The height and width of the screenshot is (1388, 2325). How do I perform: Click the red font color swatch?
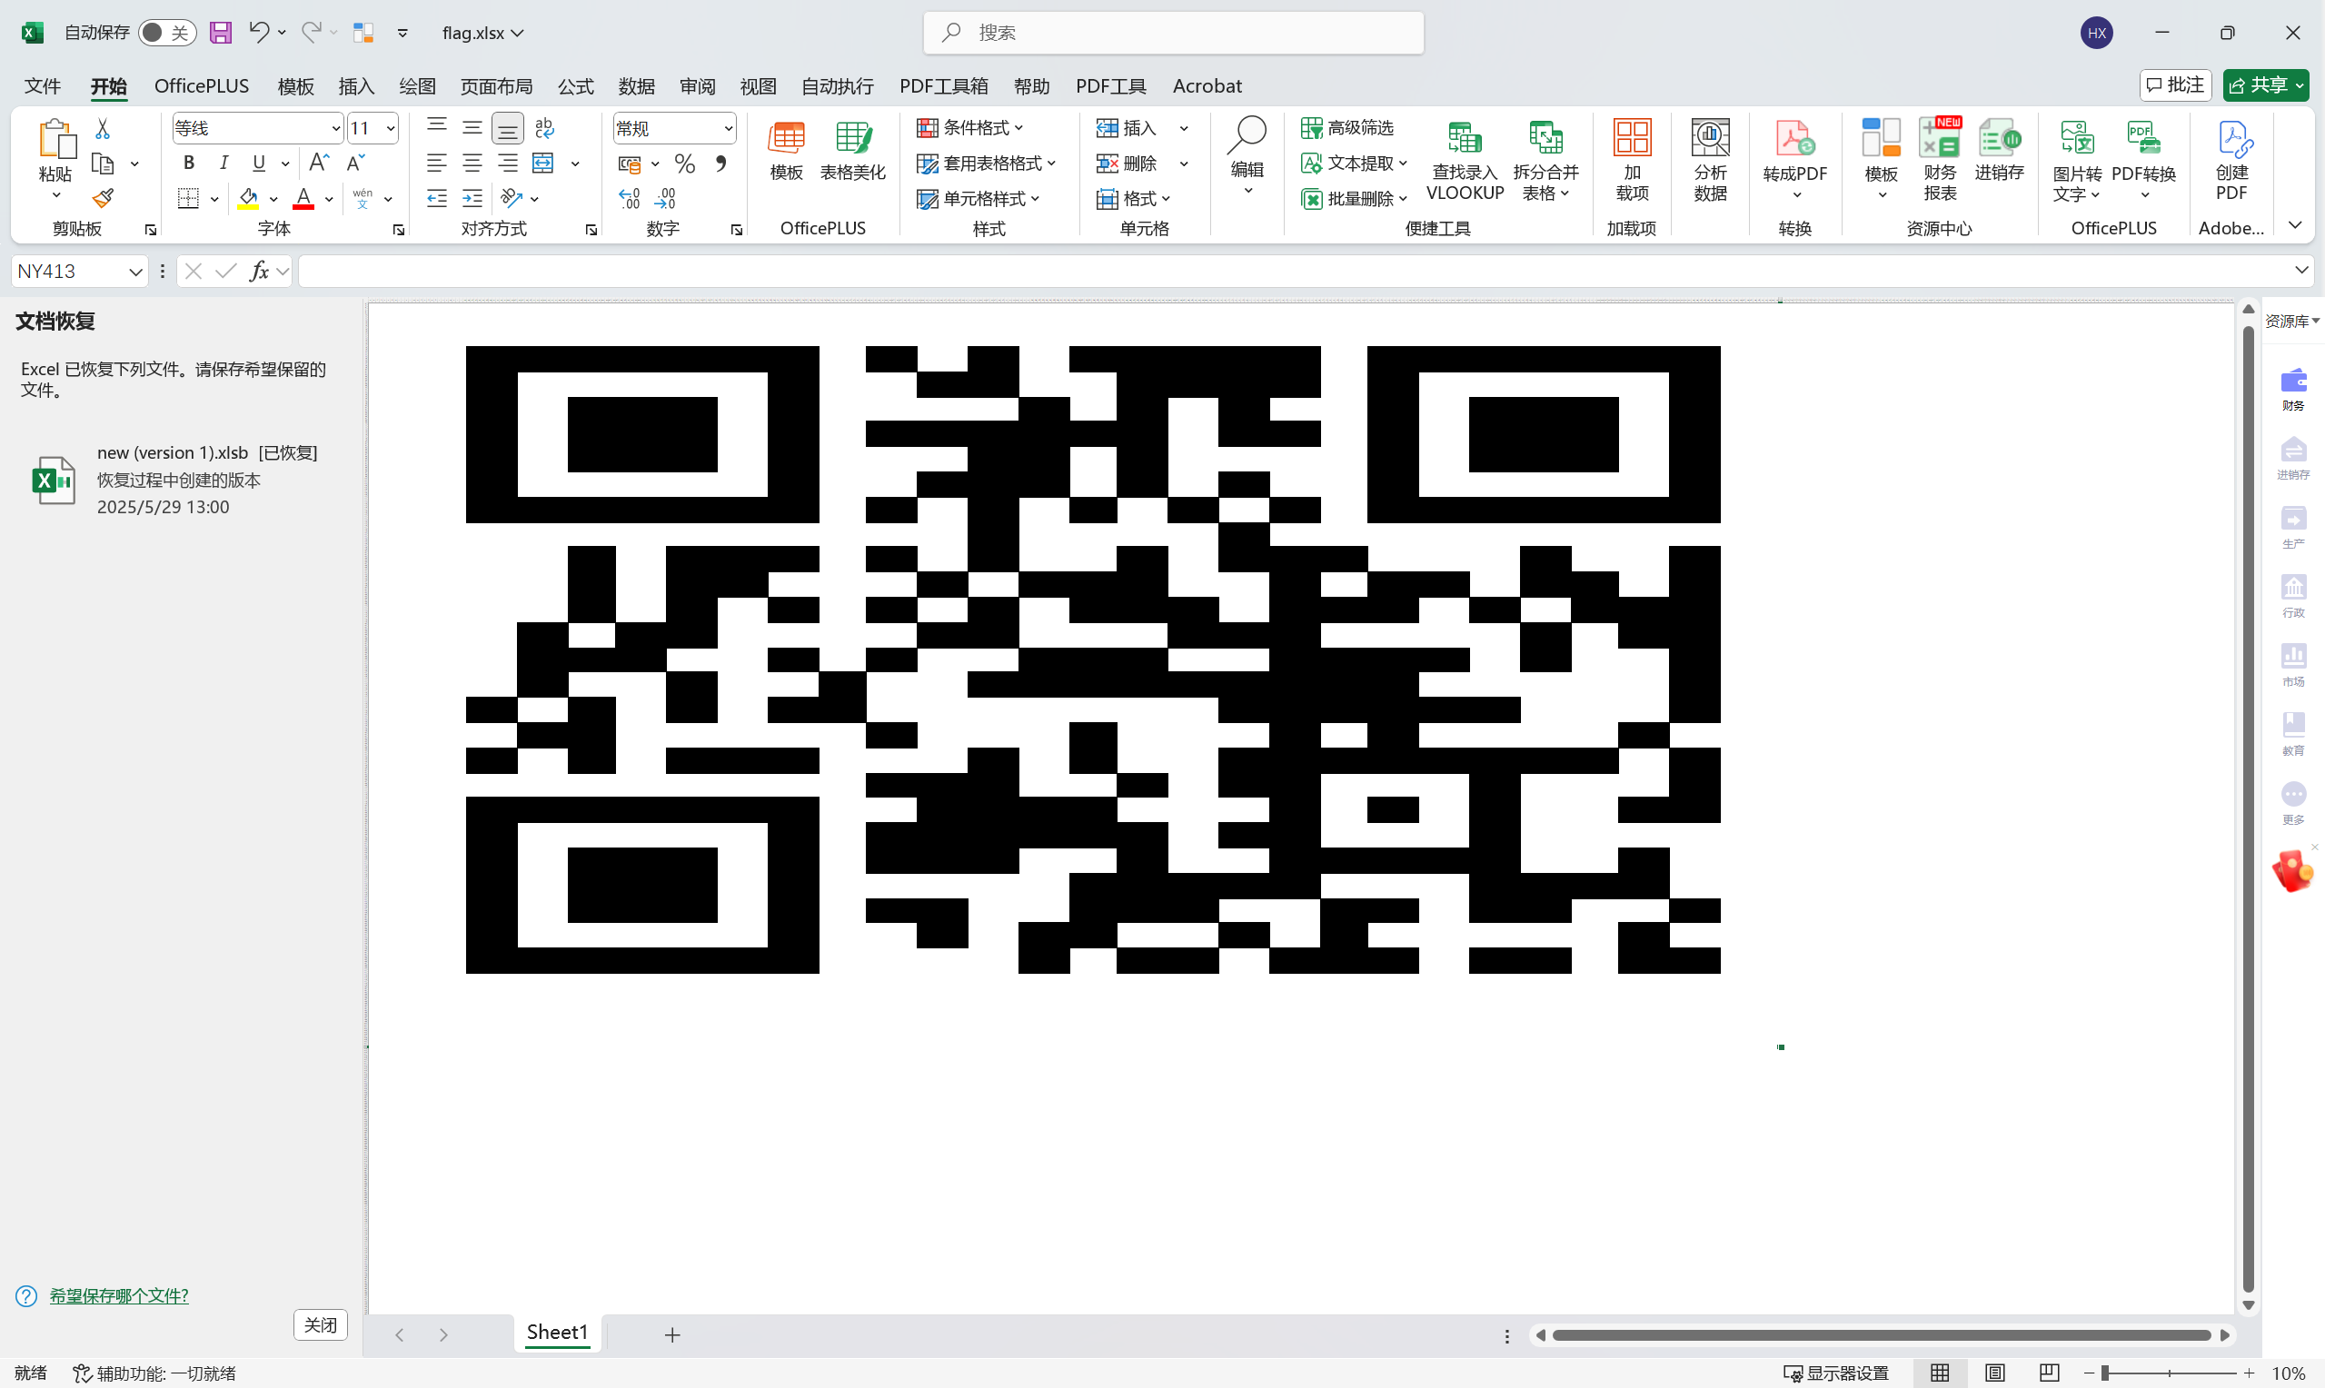point(303,198)
